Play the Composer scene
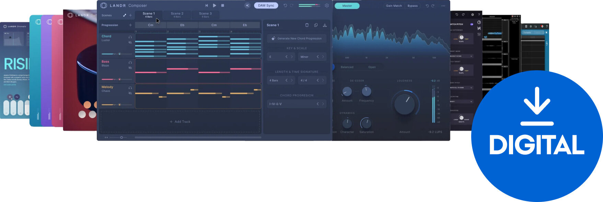603x202 pixels. [x=214, y=5]
